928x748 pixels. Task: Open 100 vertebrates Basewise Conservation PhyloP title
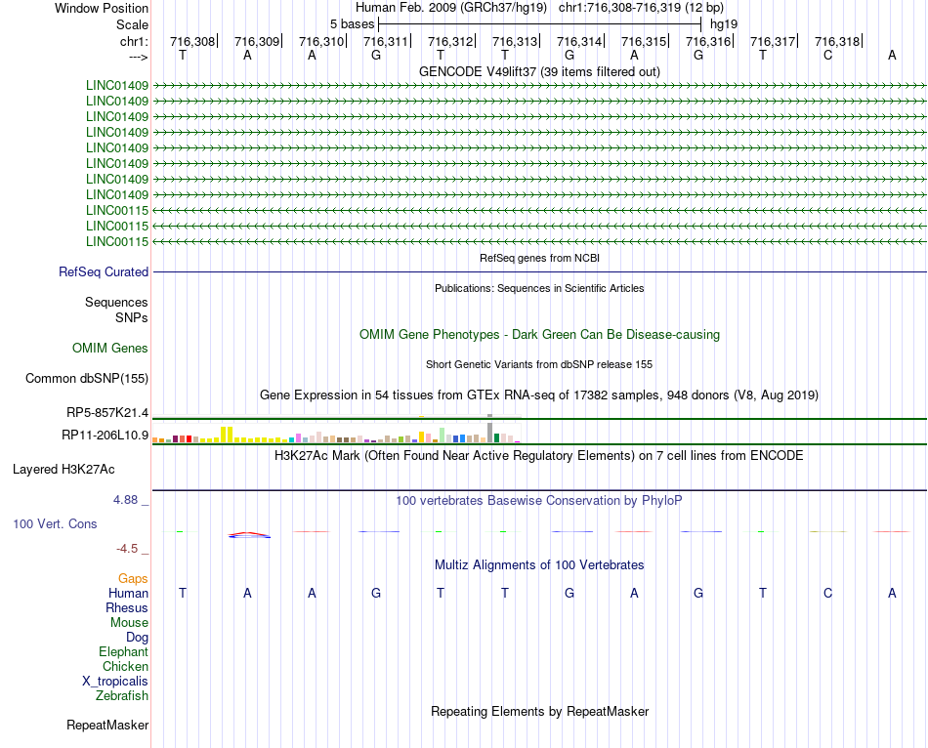coord(539,501)
